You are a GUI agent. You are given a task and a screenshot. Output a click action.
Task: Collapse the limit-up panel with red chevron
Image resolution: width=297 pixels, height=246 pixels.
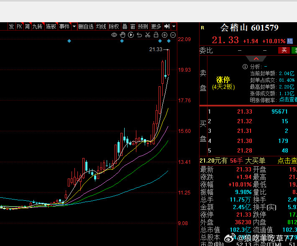[256, 59]
